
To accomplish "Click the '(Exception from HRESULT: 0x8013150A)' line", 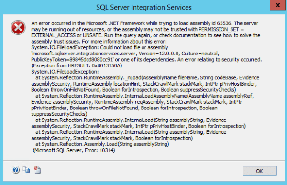I will [x=77, y=65].
